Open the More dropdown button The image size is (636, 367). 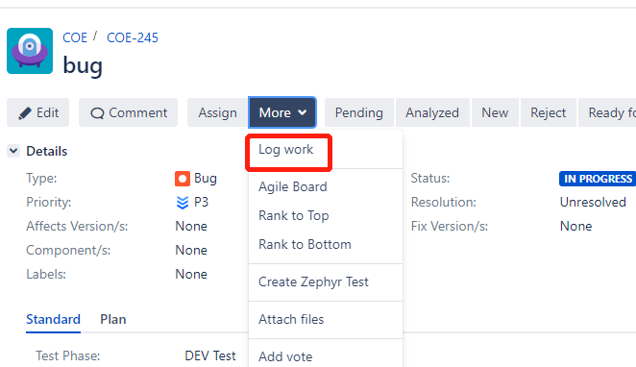click(x=282, y=112)
